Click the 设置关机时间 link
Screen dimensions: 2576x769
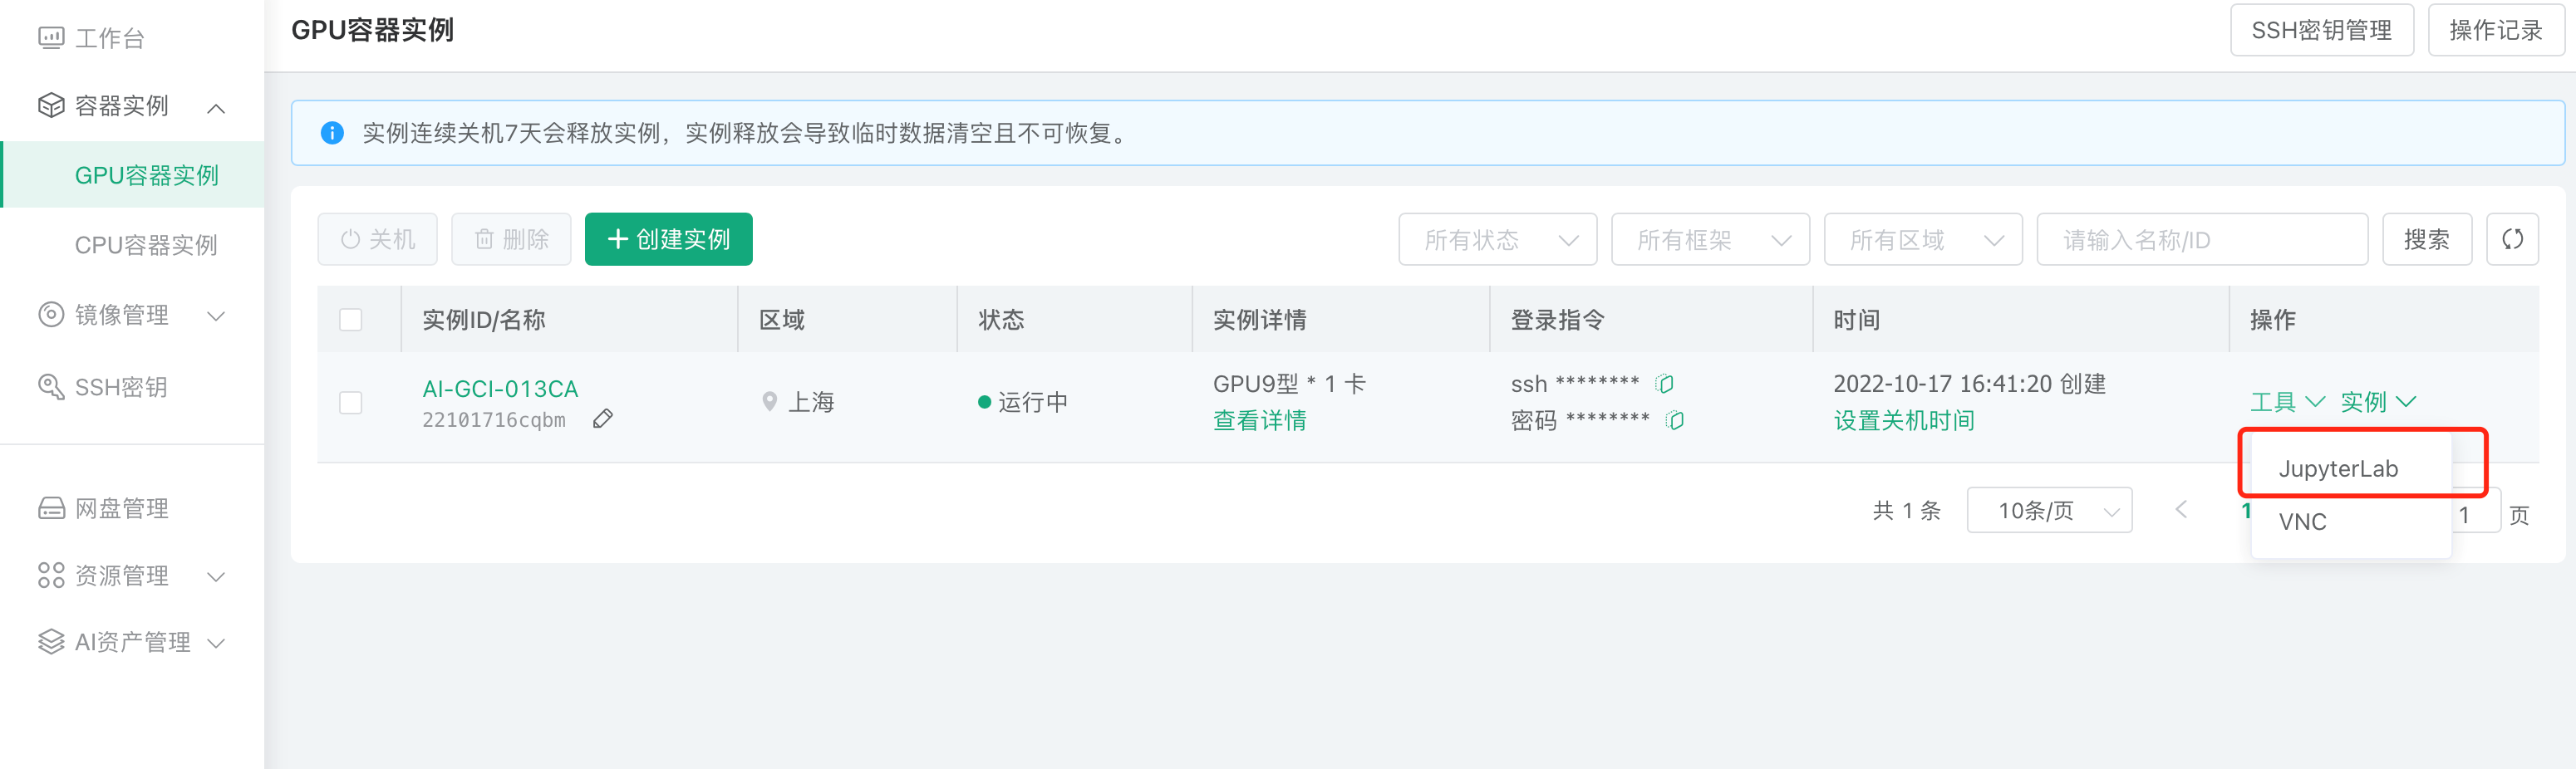[x=1904, y=420]
